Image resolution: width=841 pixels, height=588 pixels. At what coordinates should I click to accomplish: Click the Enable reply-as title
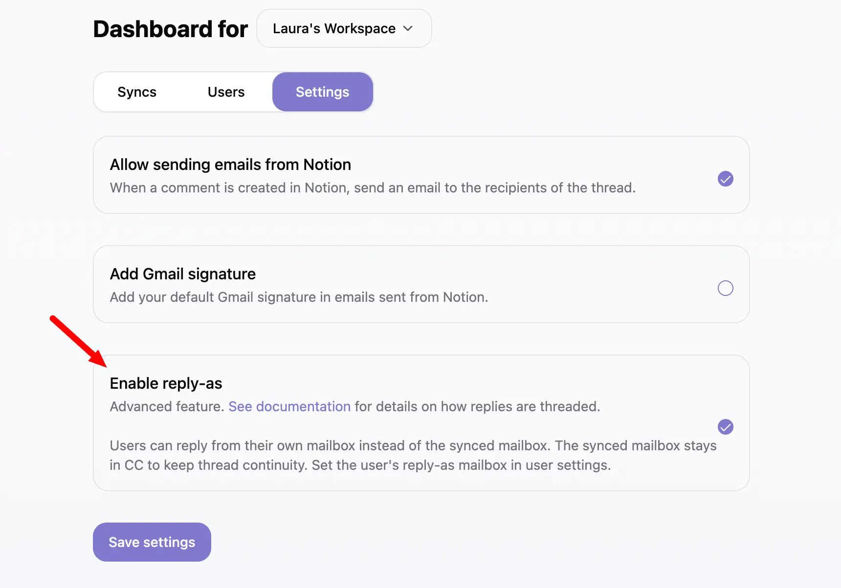point(166,383)
